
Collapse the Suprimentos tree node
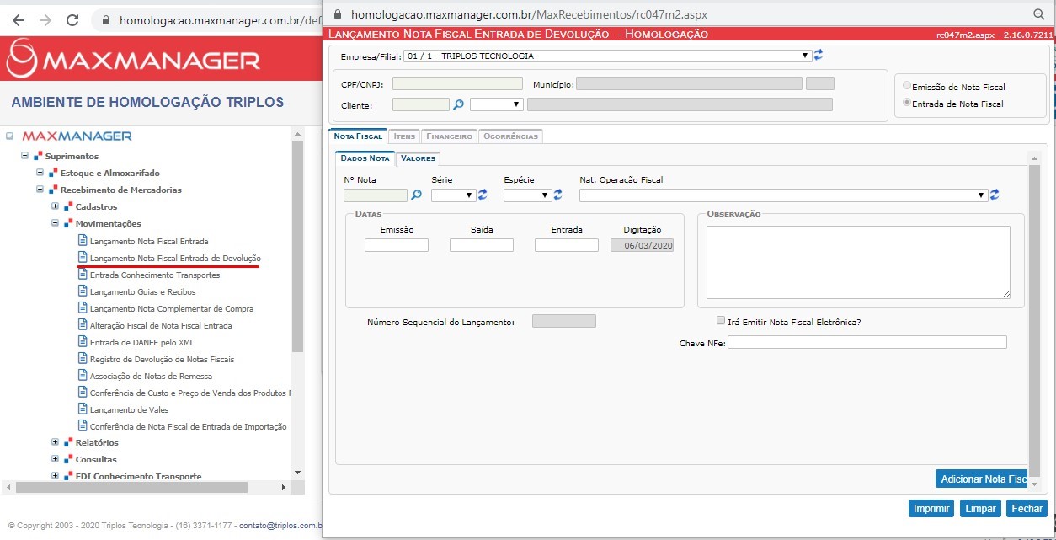pyautogui.click(x=24, y=156)
